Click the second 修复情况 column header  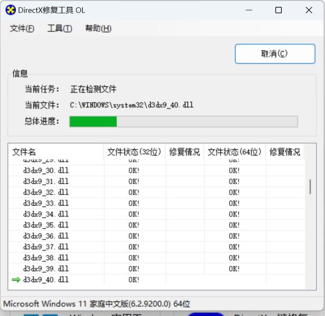click(285, 152)
